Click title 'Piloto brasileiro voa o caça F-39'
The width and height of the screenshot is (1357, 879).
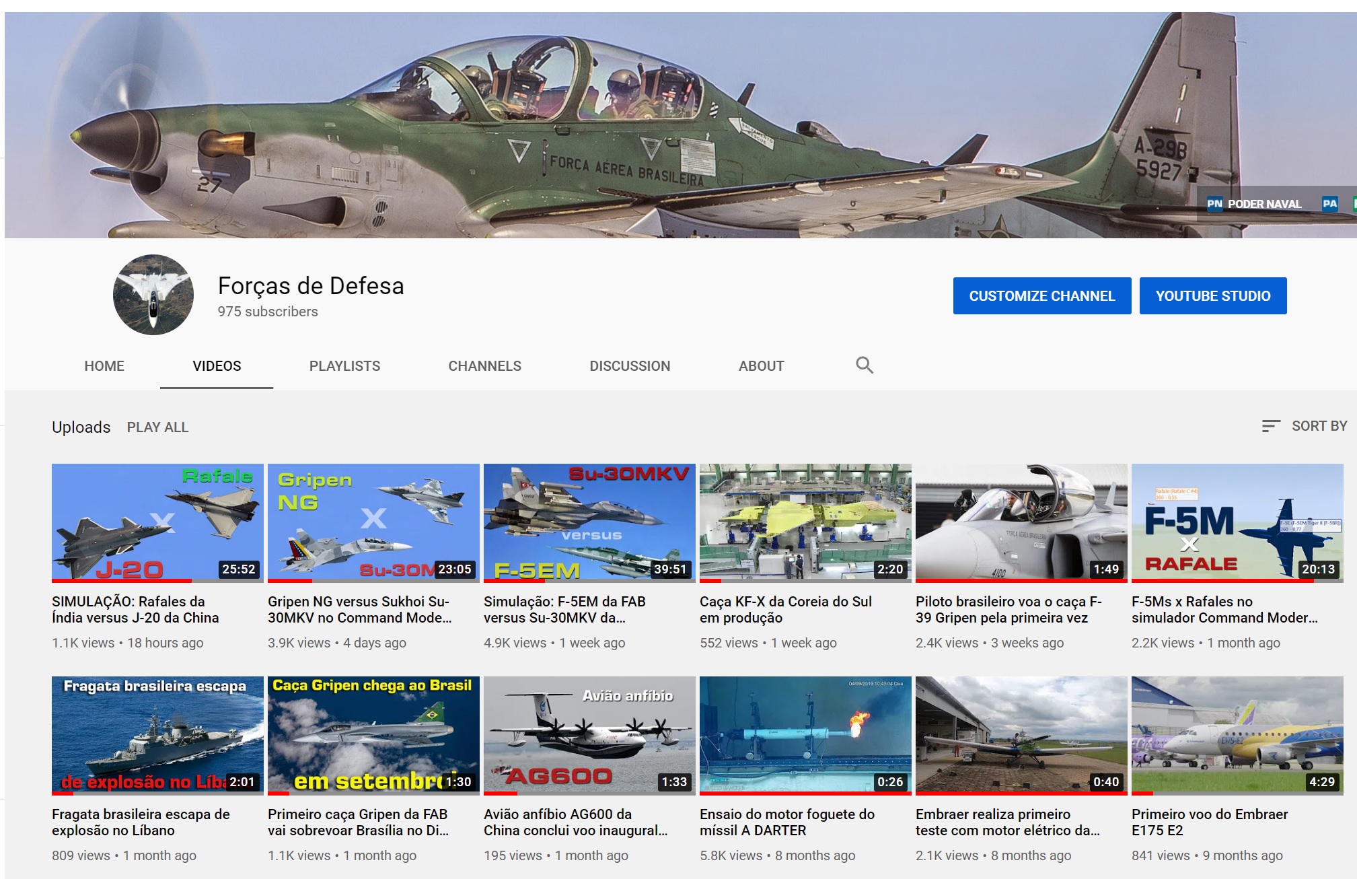coord(1008,610)
